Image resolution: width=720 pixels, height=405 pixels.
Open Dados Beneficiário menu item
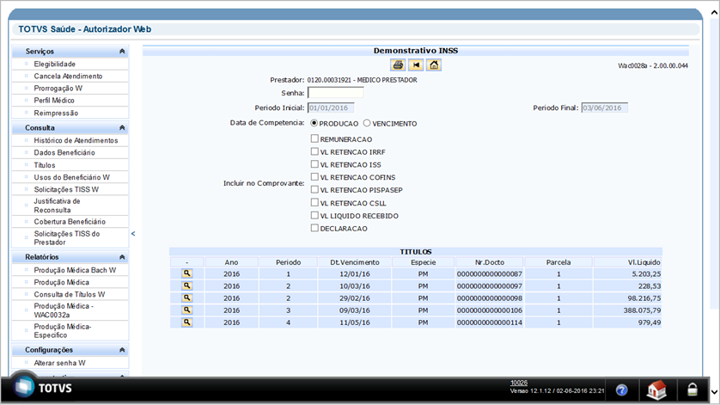(x=64, y=152)
